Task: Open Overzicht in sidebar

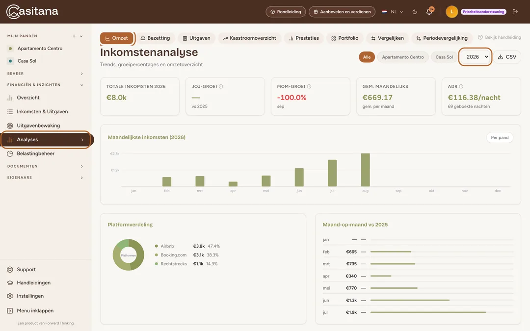Action: [28, 98]
